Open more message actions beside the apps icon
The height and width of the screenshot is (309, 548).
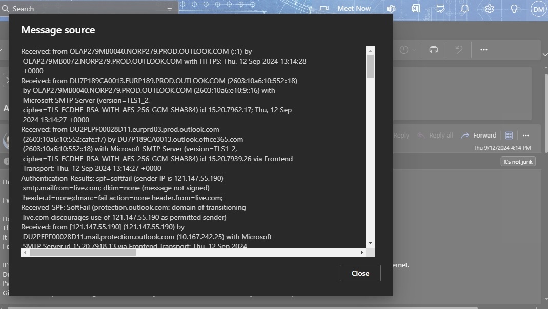[526, 136]
